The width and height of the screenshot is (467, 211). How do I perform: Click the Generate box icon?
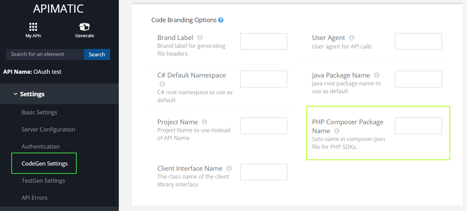85,27
